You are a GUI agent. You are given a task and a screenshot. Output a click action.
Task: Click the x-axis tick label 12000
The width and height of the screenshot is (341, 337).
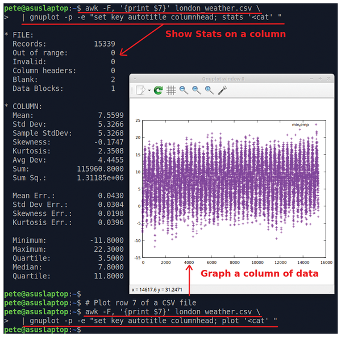click(x=281, y=263)
